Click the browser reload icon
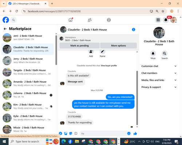182x145 pixels. click(x=17, y=11)
